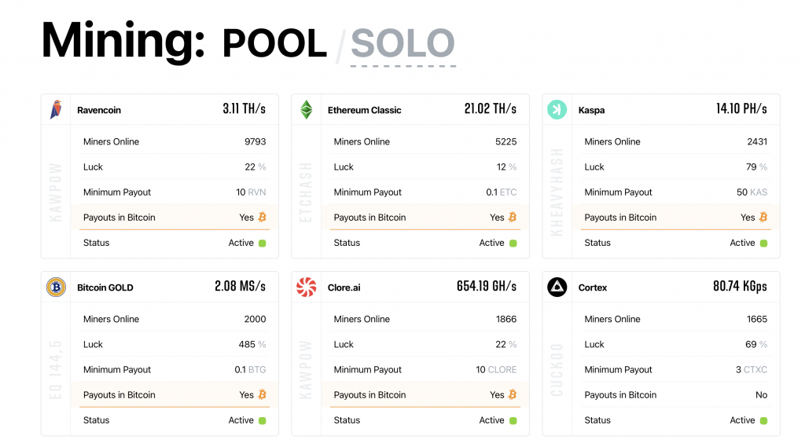The image size is (805, 443).
Task: Select the POOL mining tab
Action: click(274, 44)
